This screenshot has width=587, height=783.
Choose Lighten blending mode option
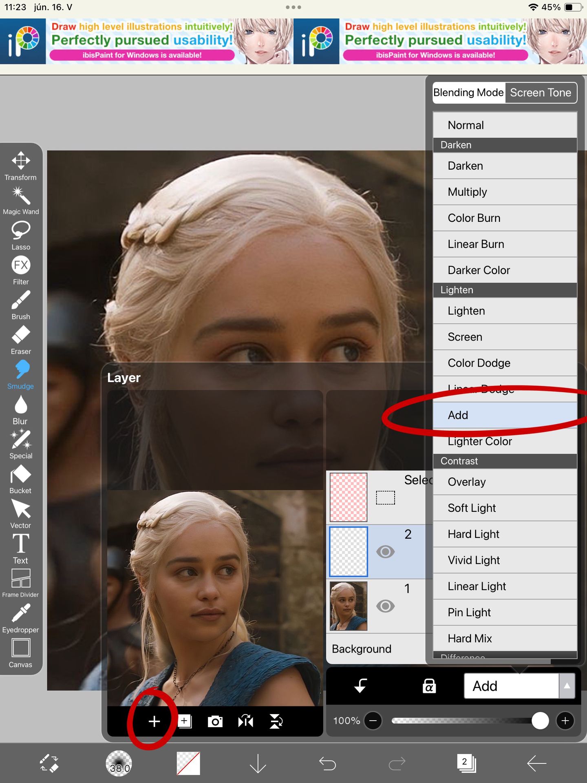click(505, 311)
